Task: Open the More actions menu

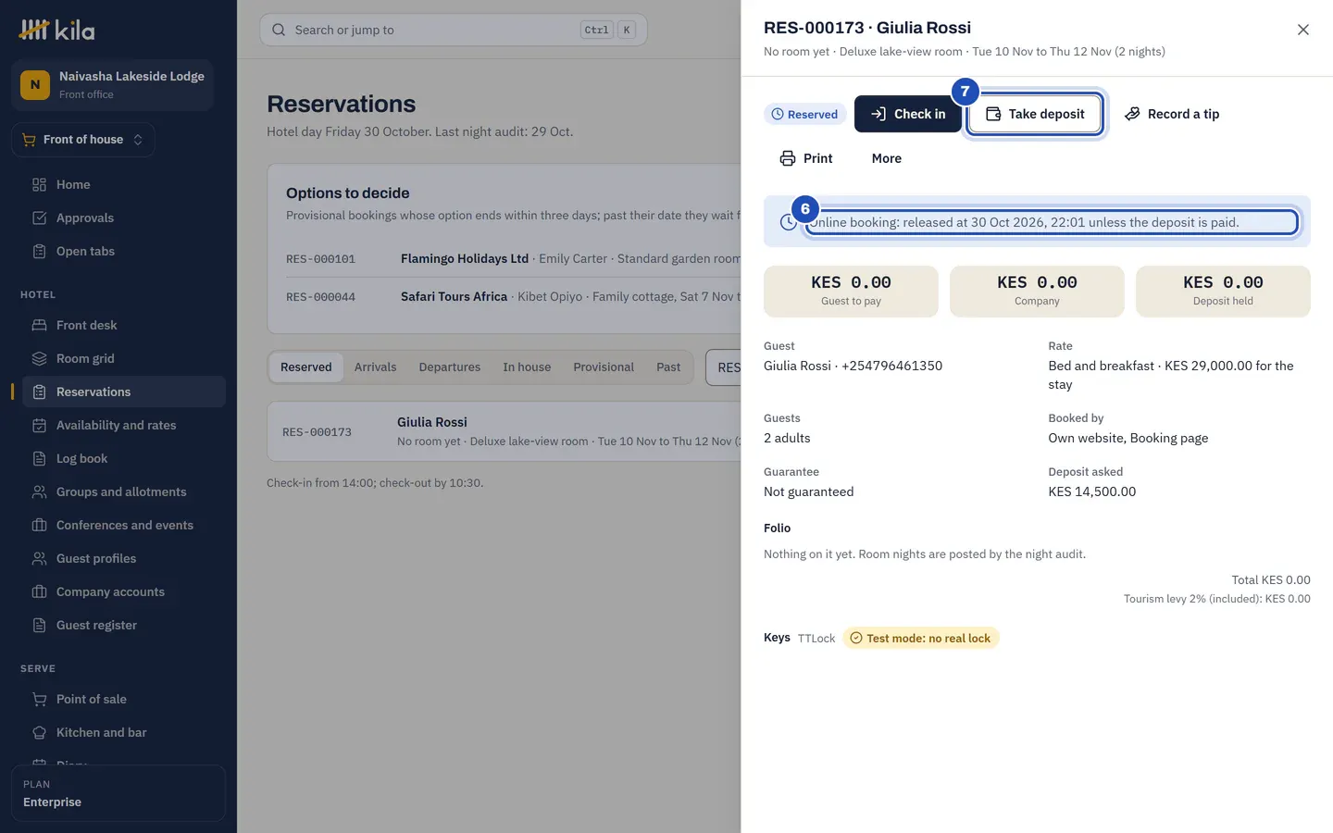Action: coord(887,158)
